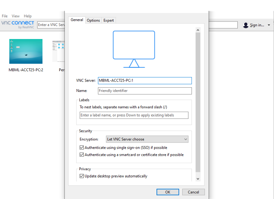Click the dialog scrollbar down arrow
Image resolution: width=274 pixels, height=199 pixels.
tap(198, 179)
